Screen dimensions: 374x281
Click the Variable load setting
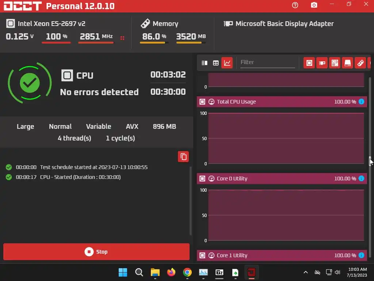[x=99, y=126]
